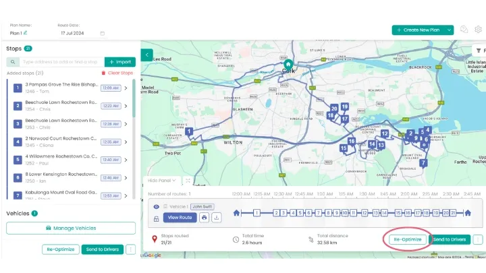Viewport: 486px width, 273px height.
Task: Open the Create New Plan dropdown arrow
Action: [450, 30]
